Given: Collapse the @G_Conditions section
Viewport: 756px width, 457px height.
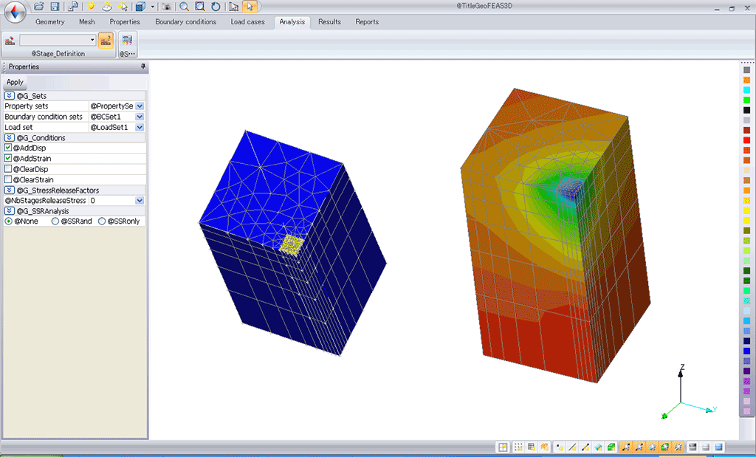Looking at the screenshot, I should (10, 138).
